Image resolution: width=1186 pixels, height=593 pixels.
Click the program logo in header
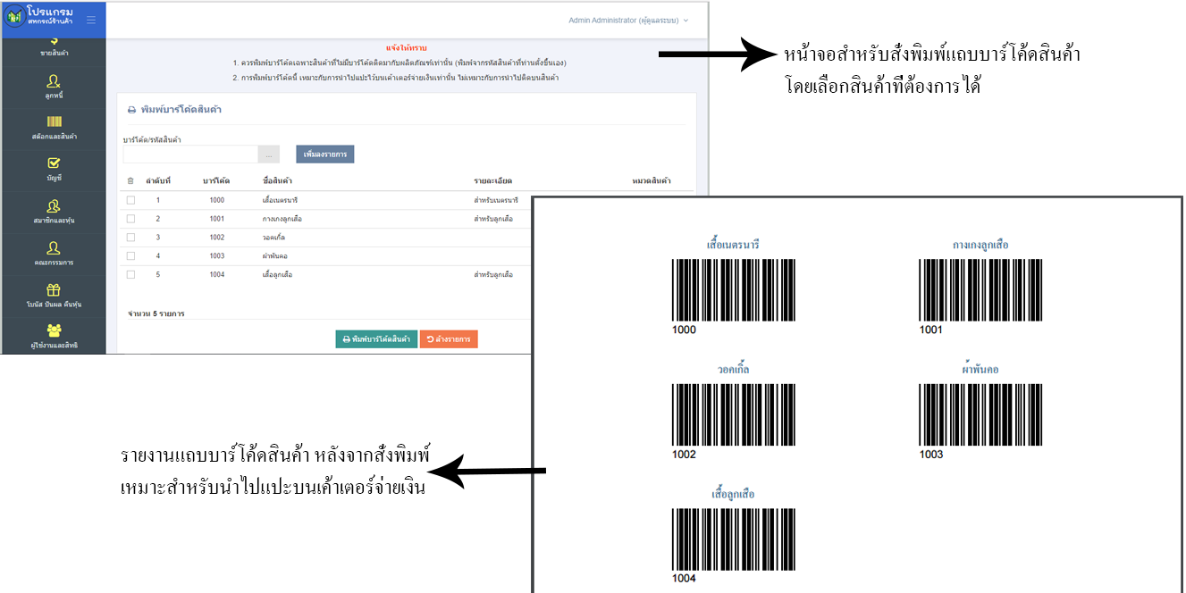[x=14, y=18]
